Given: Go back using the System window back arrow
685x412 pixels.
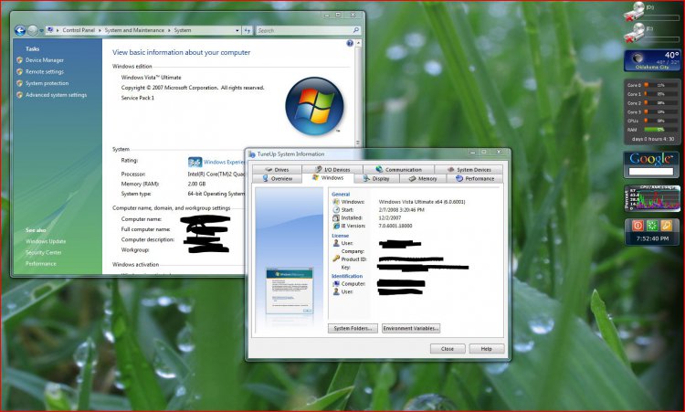Looking at the screenshot, I should (20, 30).
